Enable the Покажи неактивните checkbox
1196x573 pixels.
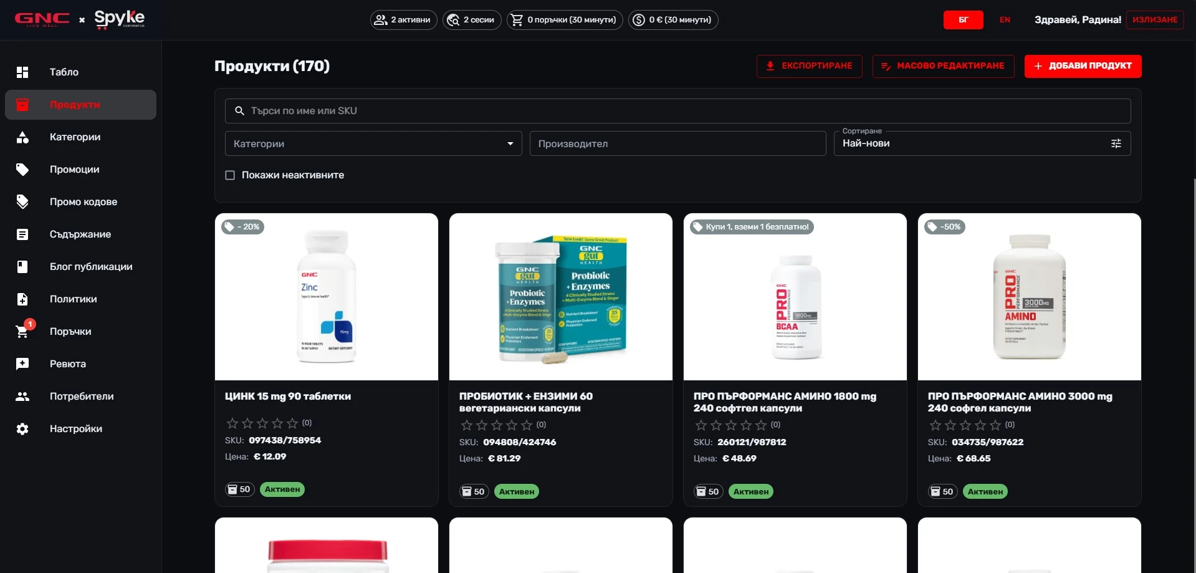(230, 175)
